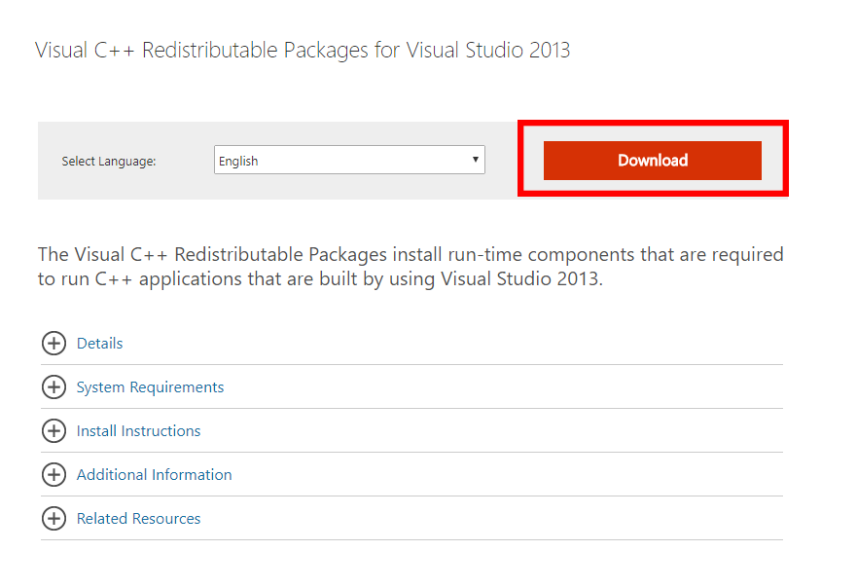Screen dimensions: 857x588
Task: Click the plus icon beside Details
Action: tap(54, 344)
